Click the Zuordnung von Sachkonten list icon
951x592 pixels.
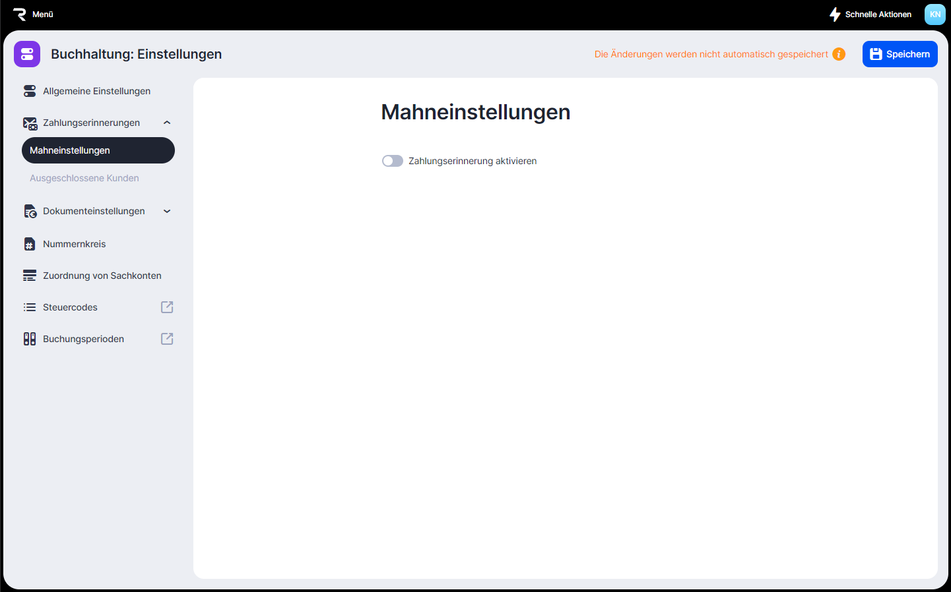tap(30, 276)
